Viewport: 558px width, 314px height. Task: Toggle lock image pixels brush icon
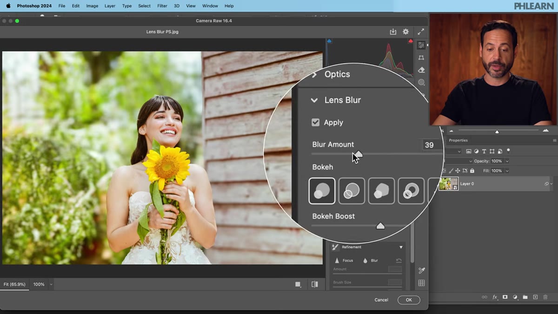tap(451, 171)
